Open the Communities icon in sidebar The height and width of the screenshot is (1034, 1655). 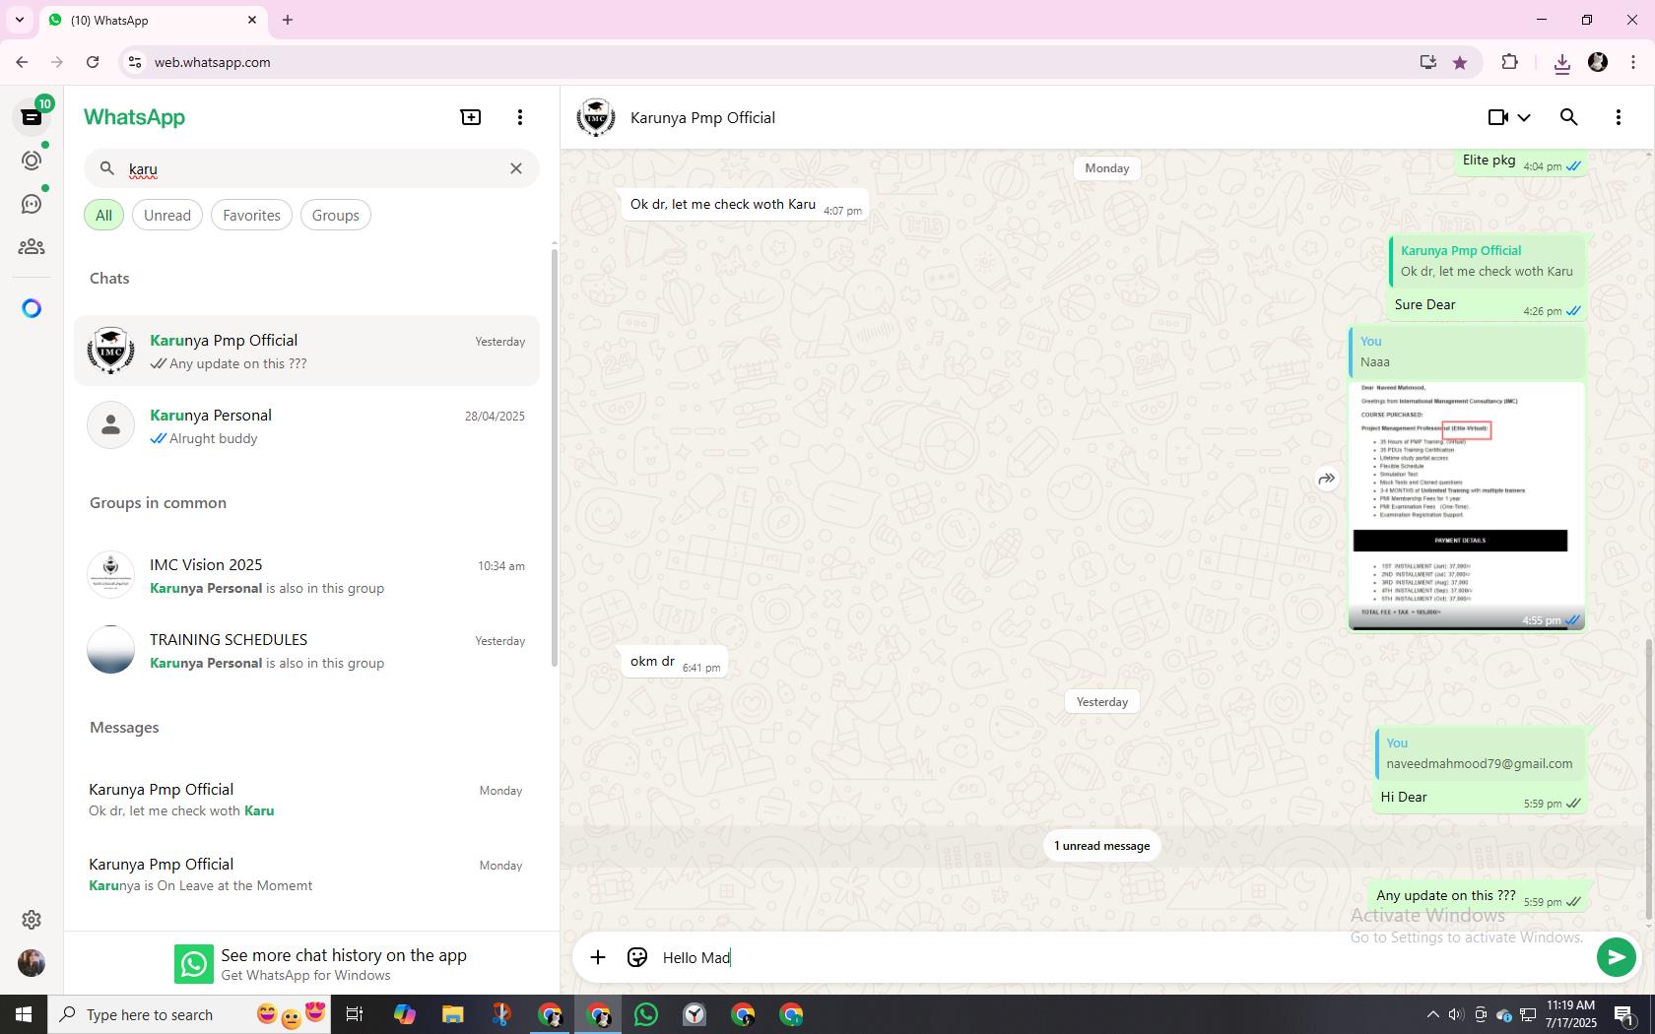tap(32, 247)
